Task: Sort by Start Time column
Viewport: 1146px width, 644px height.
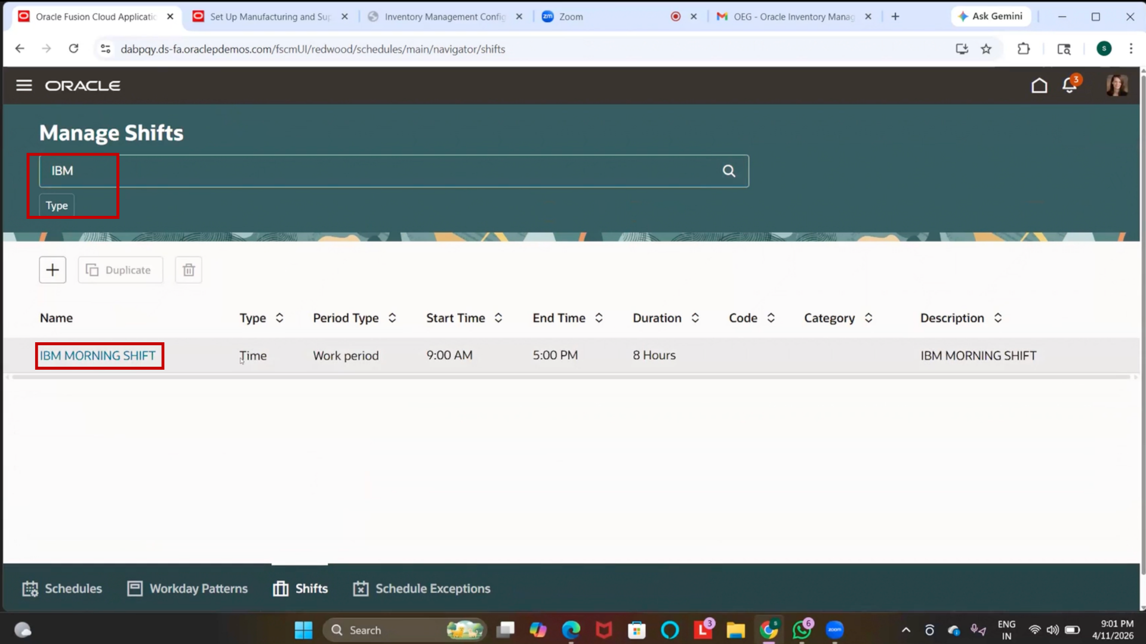Action: pyautogui.click(x=498, y=318)
